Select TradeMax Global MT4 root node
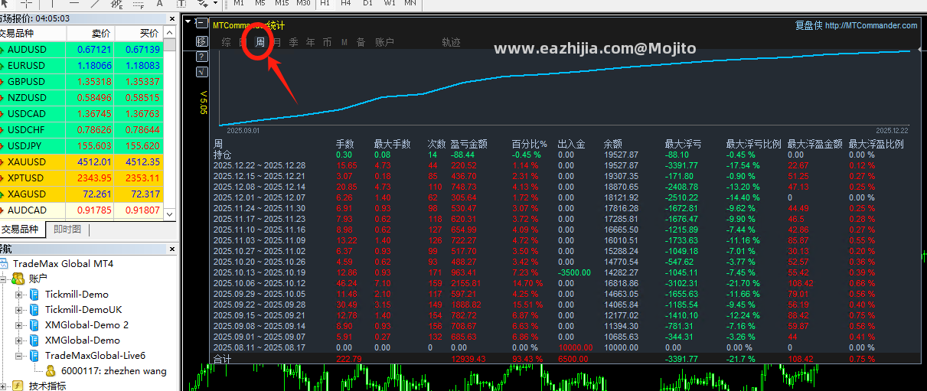 click(x=63, y=263)
